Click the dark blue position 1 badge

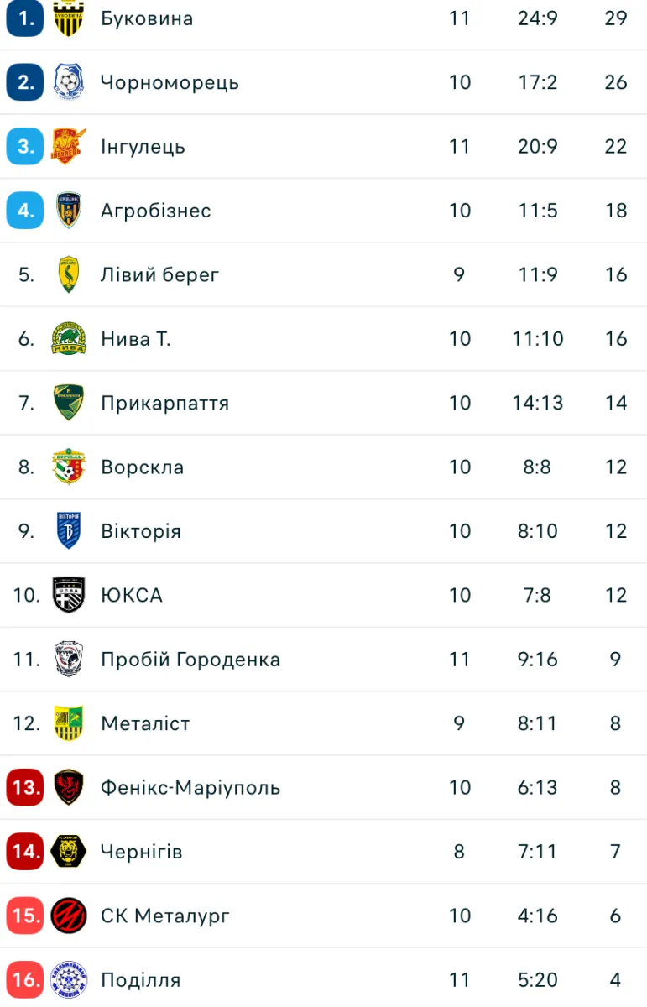pos(25,18)
